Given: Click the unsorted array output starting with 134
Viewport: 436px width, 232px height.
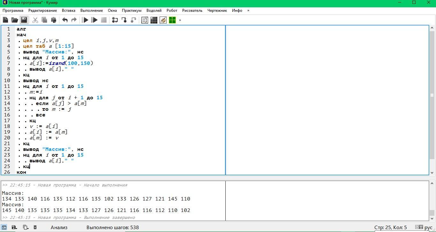Looking at the screenshot, I should pyautogui.click(x=96, y=199).
